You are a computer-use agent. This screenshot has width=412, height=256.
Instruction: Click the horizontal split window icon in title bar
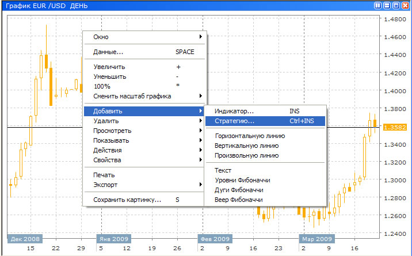(x=387, y=5)
